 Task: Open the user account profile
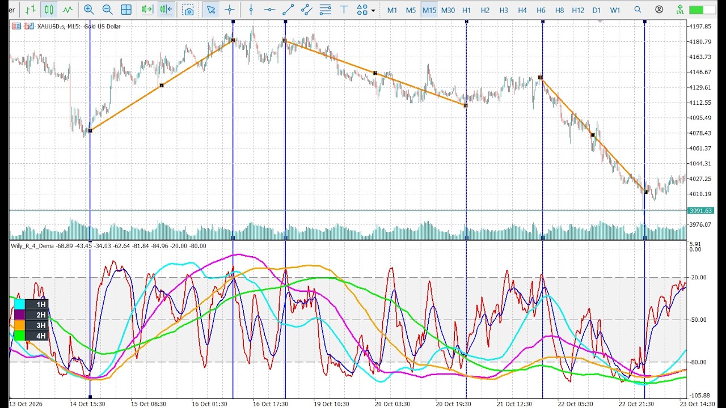point(659,10)
